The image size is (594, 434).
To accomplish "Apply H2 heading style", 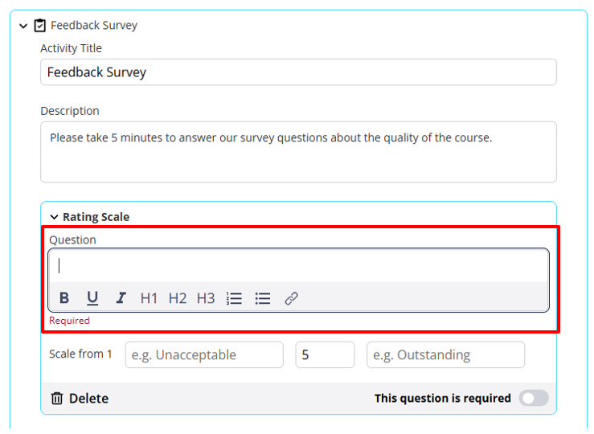I will click(178, 298).
